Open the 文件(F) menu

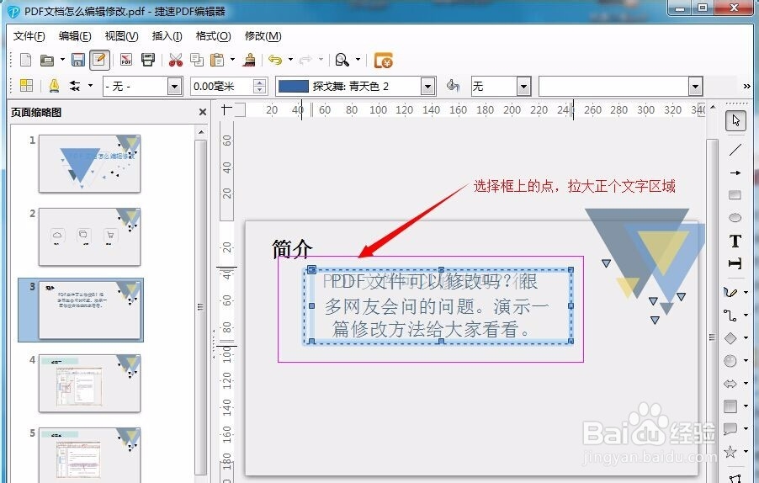point(29,36)
